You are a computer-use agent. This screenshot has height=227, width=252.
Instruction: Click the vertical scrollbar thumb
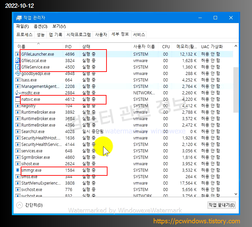tap(236, 90)
